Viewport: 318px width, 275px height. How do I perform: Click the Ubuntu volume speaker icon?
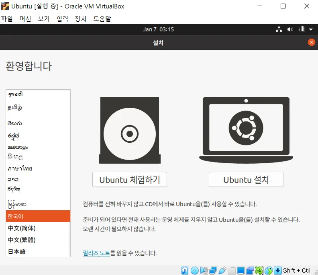pos(290,29)
